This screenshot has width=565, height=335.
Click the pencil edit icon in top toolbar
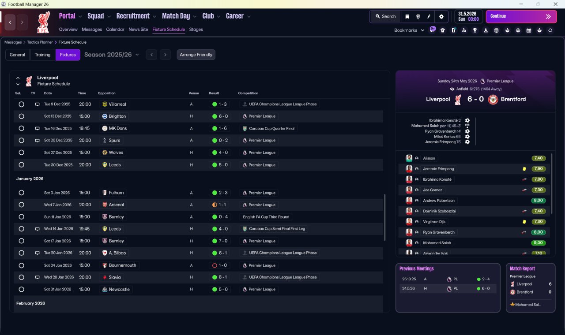429,16
